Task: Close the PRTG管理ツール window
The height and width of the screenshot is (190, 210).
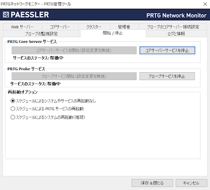Action: coord(205,4)
